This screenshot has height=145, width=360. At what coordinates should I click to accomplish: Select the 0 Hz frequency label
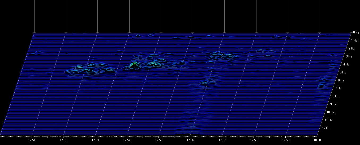coord(356,32)
